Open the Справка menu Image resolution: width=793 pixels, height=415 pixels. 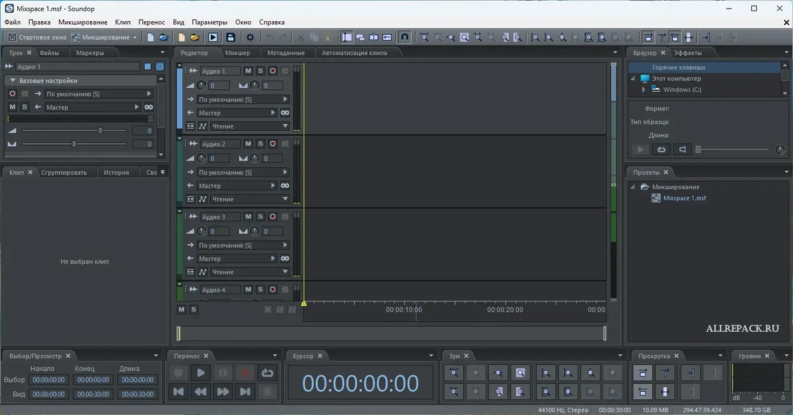pos(272,22)
